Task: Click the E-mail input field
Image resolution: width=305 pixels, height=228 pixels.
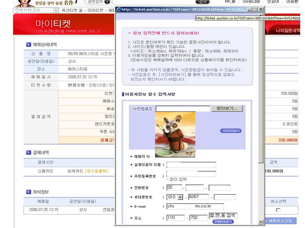Action: 195,206
